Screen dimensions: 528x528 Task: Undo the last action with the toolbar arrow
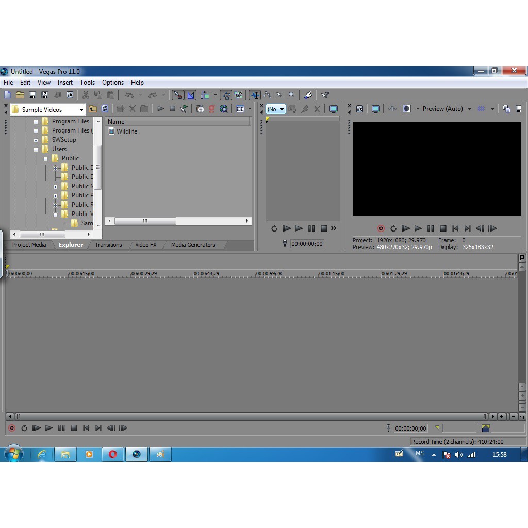click(129, 95)
